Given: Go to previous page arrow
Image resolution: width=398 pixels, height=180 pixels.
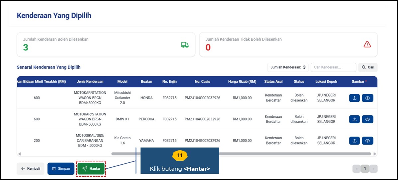Looking at the screenshot, I should pos(357,169).
